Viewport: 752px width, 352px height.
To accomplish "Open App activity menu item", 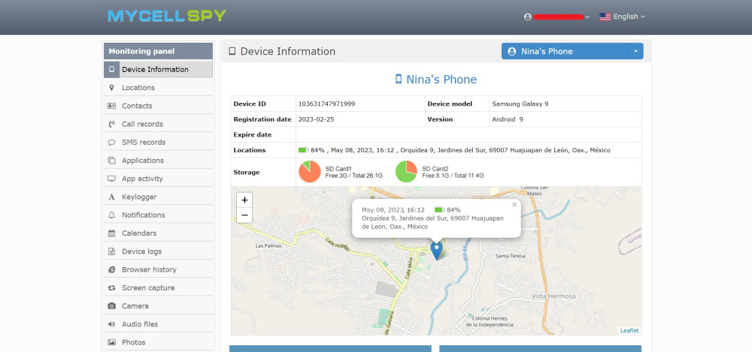I will [x=158, y=179].
